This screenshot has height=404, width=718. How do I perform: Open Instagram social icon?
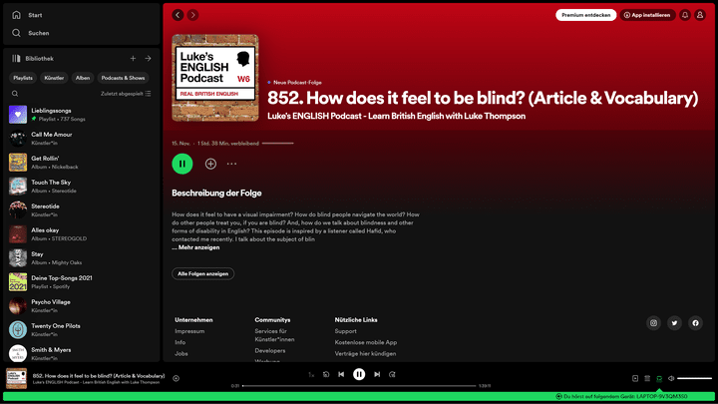(653, 323)
